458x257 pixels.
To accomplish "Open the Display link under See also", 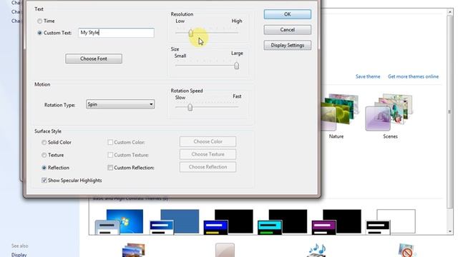I will click(x=19, y=255).
